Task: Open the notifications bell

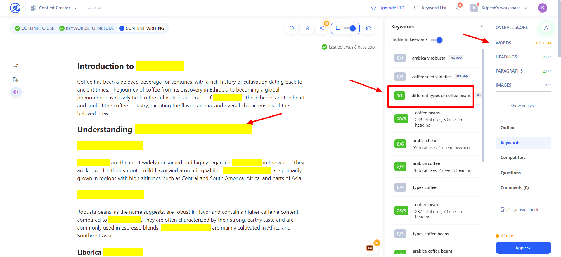Action: [458, 8]
